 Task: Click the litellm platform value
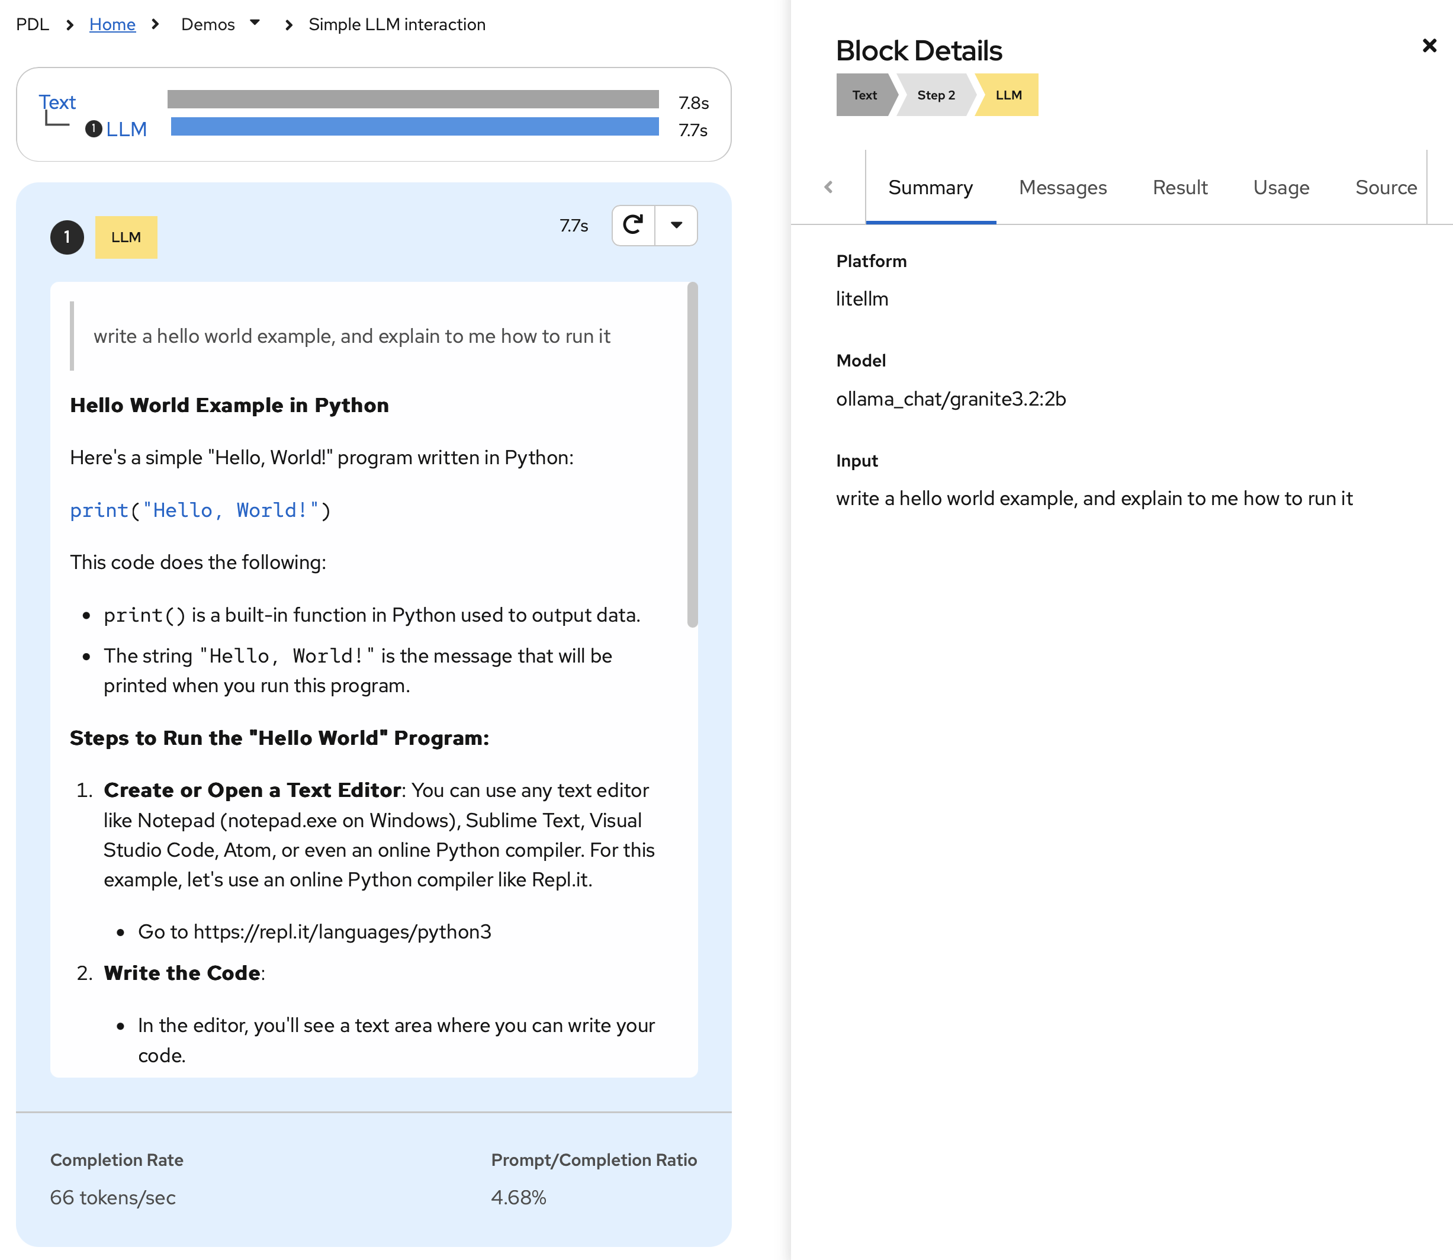(862, 299)
